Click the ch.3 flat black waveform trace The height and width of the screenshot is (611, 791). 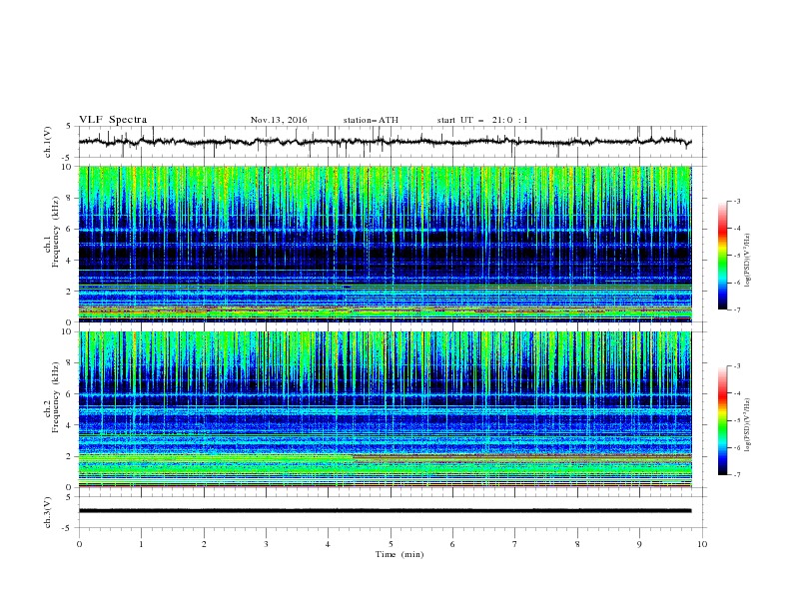[385, 511]
